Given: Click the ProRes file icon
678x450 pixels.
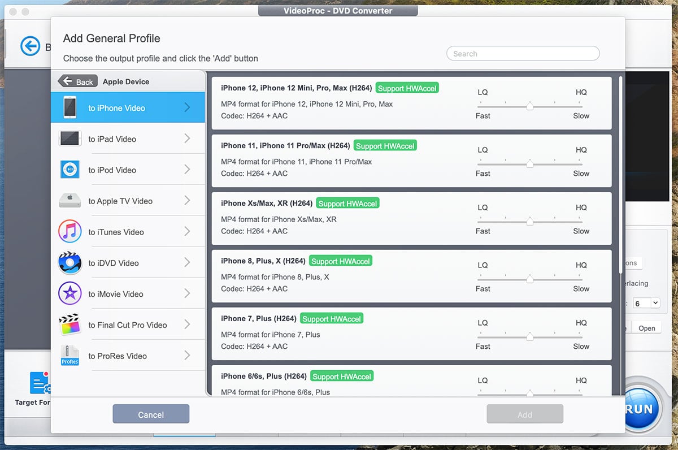Looking at the screenshot, I should click(x=70, y=356).
